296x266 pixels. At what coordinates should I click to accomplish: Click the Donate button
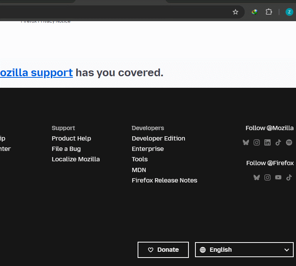pos(163,250)
